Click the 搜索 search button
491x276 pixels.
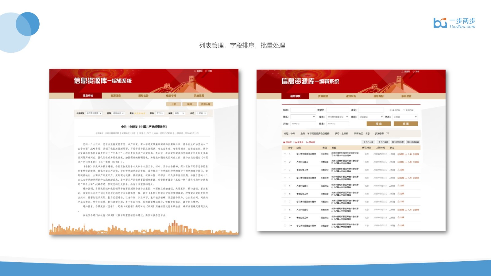point(379,124)
